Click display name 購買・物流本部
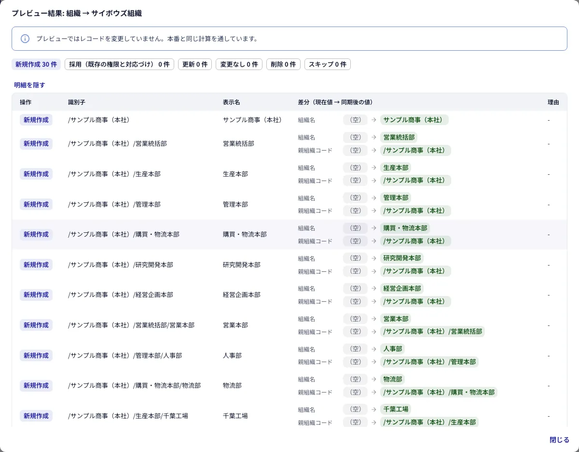579x452 pixels. tap(245, 234)
